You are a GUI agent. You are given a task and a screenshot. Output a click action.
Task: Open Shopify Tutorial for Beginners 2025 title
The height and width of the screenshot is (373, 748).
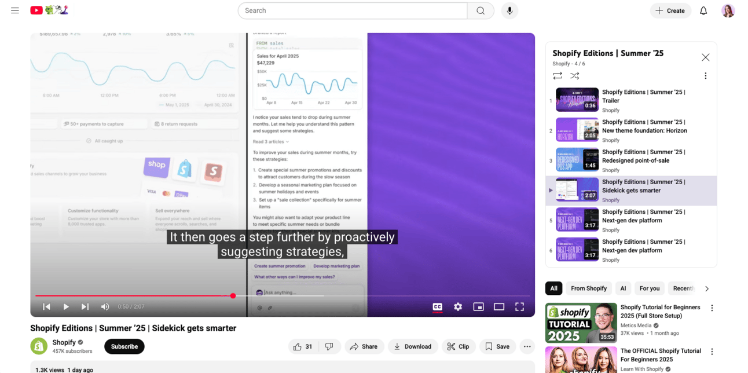(661, 312)
